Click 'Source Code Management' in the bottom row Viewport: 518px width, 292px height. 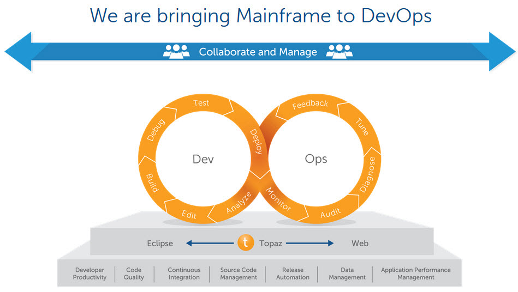click(239, 273)
